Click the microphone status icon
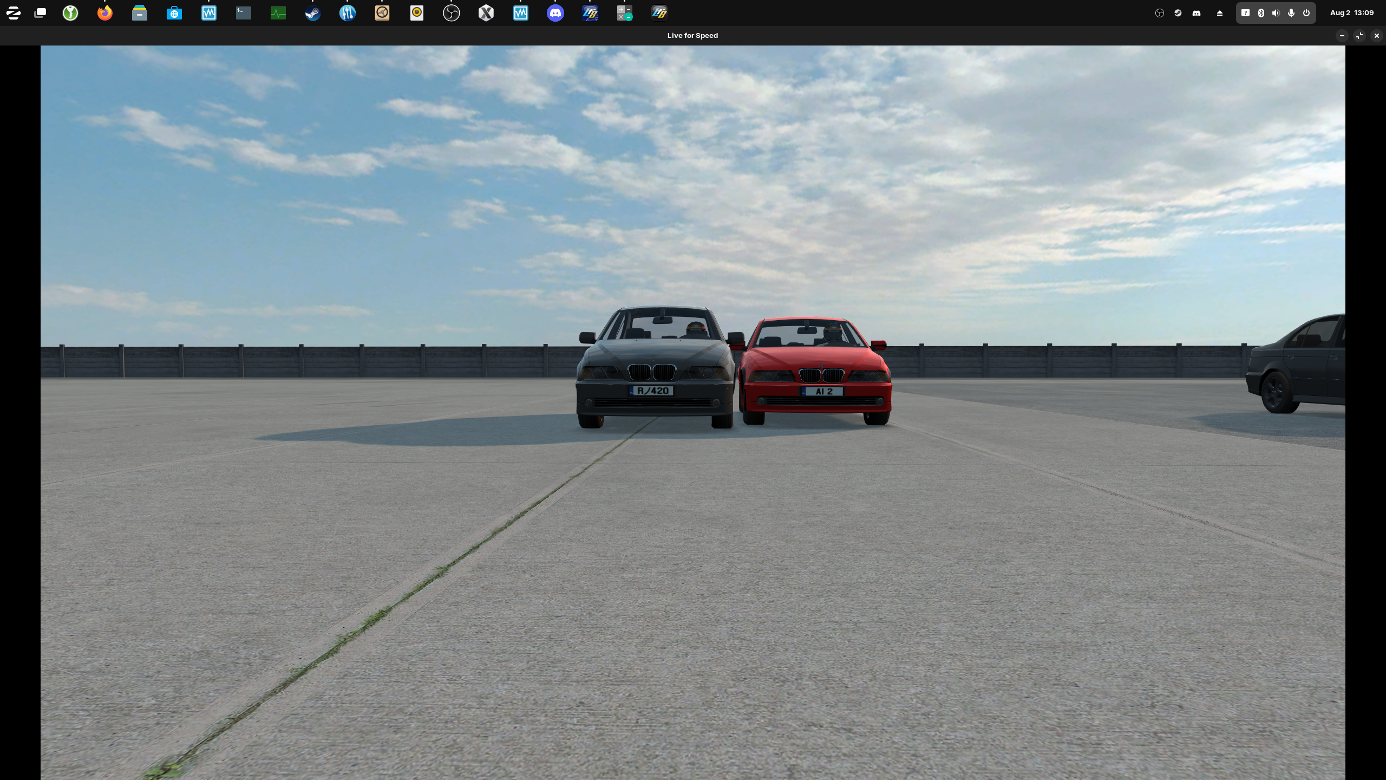The image size is (1386, 780). pos(1291,13)
